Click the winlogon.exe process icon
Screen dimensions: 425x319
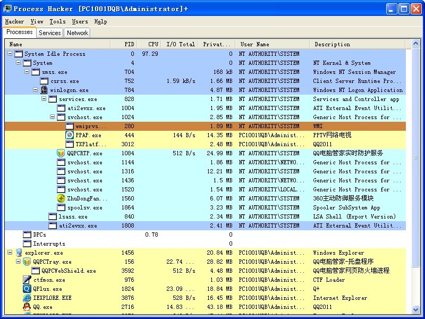click(x=44, y=90)
